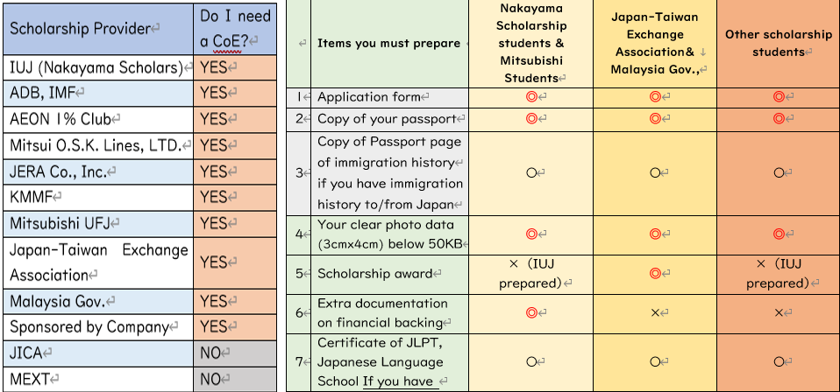Click the "Copy of your passport" item
840x392 pixels.
(388, 119)
